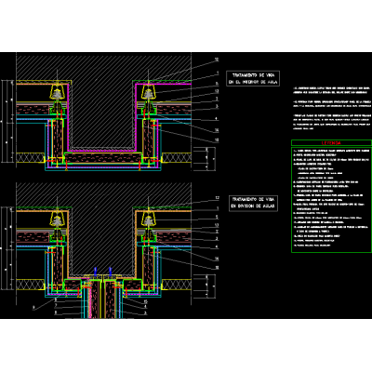Image resolution: width=372 pixels, height=372 pixels.
Task: Click the red LEYENDA header
Action: pos(331,143)
